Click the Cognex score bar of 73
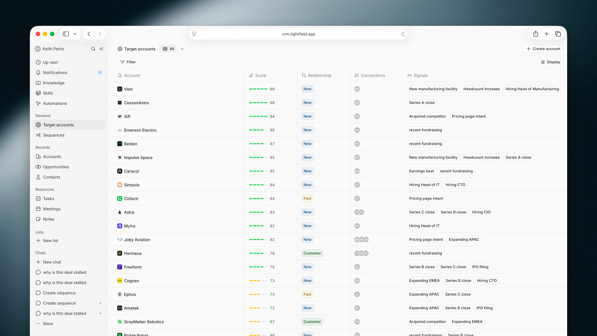This screenshot has height=336, width=597. pyautogui.click(x=258, y=281)
